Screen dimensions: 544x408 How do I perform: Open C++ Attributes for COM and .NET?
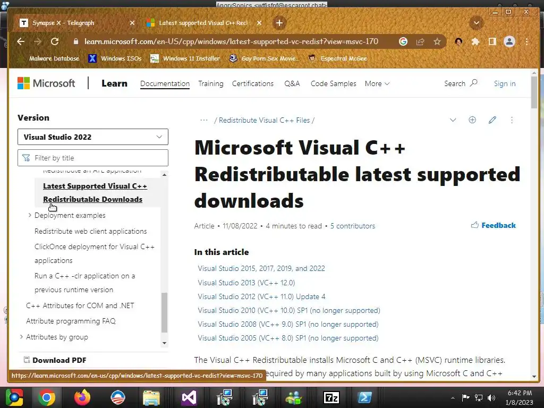coord(80,305)
